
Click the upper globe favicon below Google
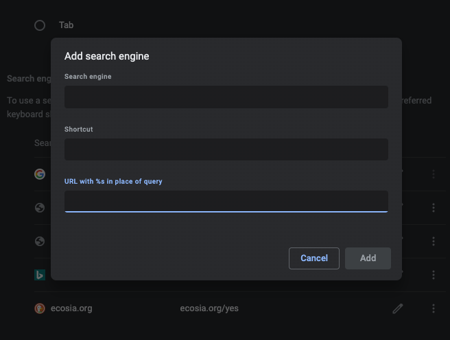tap(40, 208)
